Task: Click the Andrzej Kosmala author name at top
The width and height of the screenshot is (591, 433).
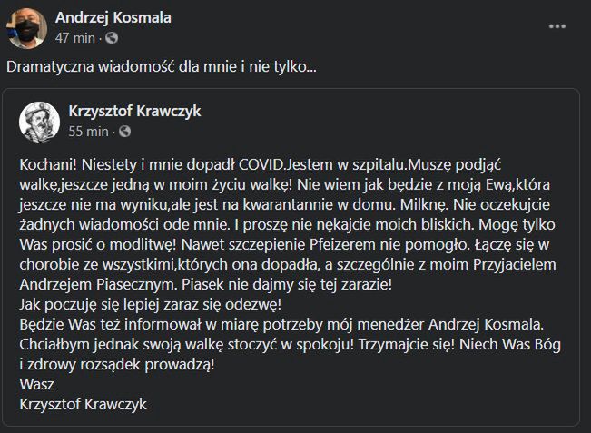Action: [x=113, y=18]
